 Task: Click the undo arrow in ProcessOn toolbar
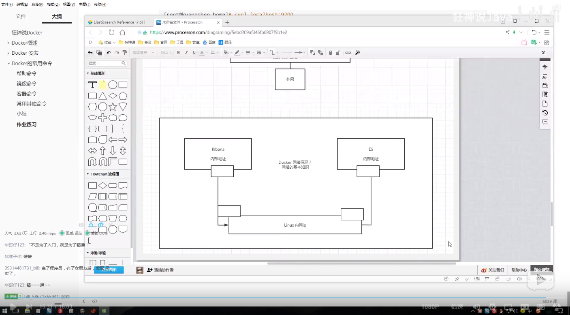[109, 53]
